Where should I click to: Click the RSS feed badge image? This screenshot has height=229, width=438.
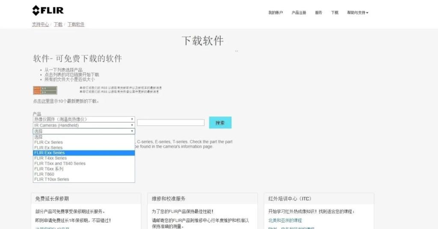(45, 91)
